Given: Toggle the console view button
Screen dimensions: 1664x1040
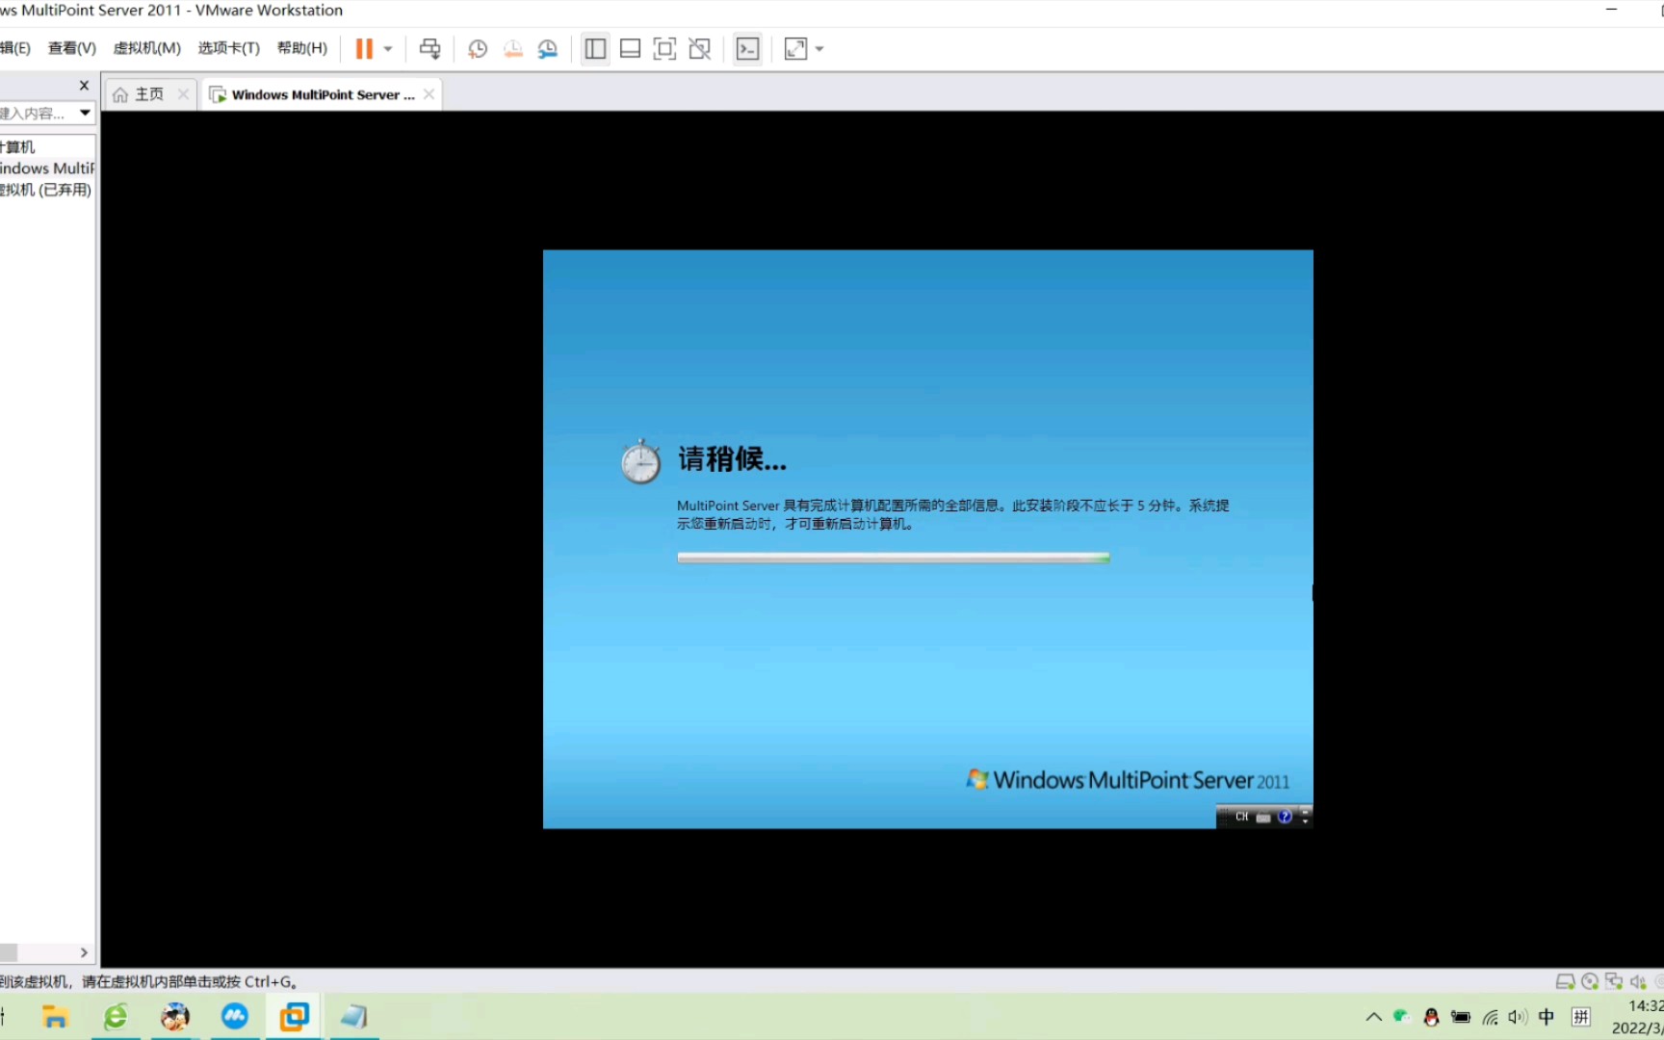Looking at the screenshot, I should point(748,49).
